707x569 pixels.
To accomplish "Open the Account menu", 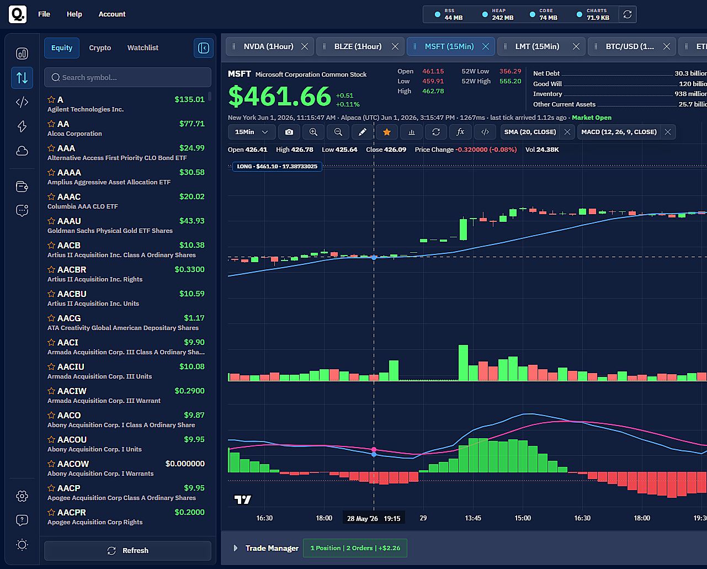I will point(112,14).
